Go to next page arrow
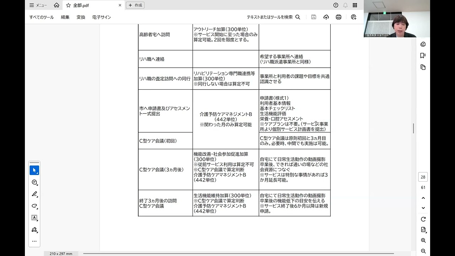Screen dimensions: 455x256 pyautogui.click(x=423, y=208)
